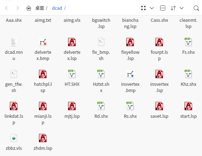202x156 pixels.
Task: Select the Rd.shx file icon
Action: [101, 106]
